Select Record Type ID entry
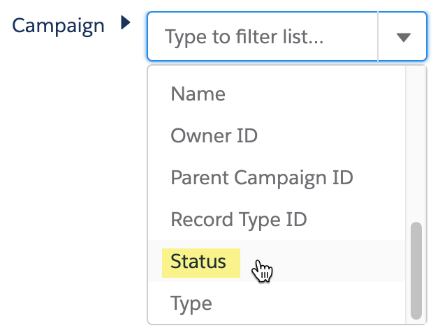 pyautogui.click(x=277, y=219)
